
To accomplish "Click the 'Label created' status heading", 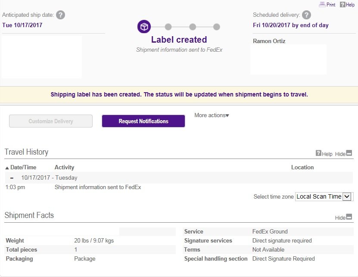I will (x=179, y=40).
